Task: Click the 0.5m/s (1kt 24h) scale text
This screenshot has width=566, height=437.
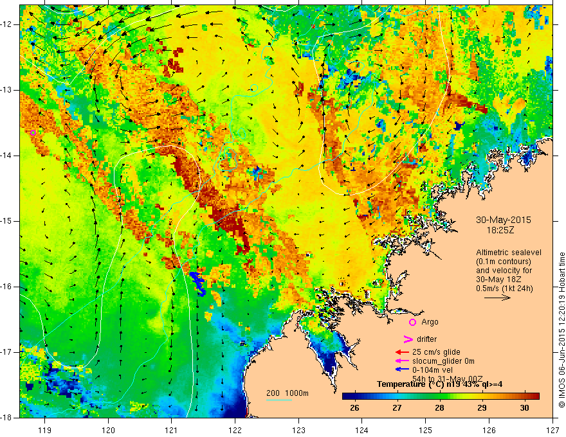Action: pyautogui.click(x=505, y=289)
